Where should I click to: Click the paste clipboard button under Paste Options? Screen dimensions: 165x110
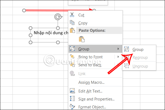tap(82, 39)
